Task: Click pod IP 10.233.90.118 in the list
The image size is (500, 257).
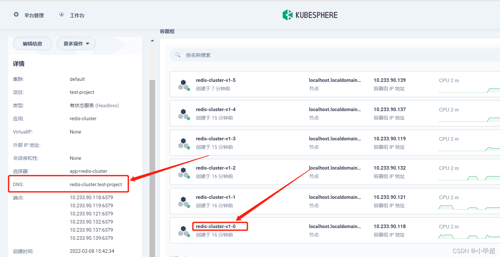Action: (x=390, y=226)
